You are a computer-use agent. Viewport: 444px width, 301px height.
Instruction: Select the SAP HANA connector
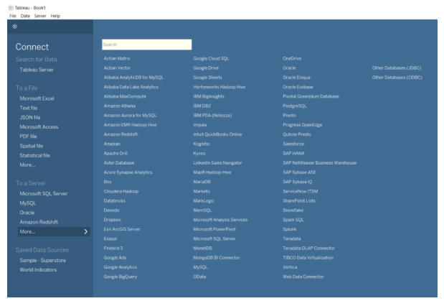pyautogui.click(x=293, y=154)
